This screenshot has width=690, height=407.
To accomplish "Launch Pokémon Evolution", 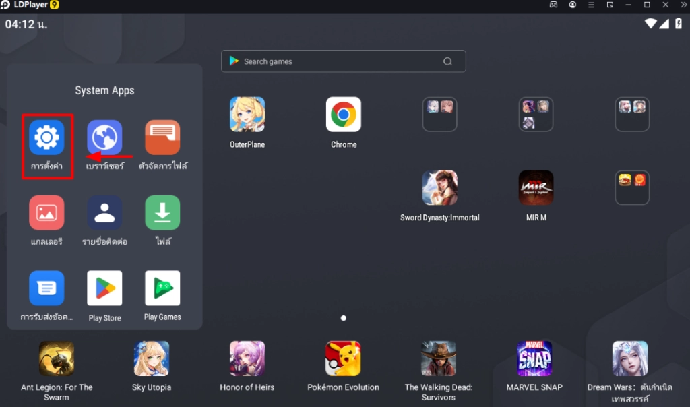I will (343, 358).
